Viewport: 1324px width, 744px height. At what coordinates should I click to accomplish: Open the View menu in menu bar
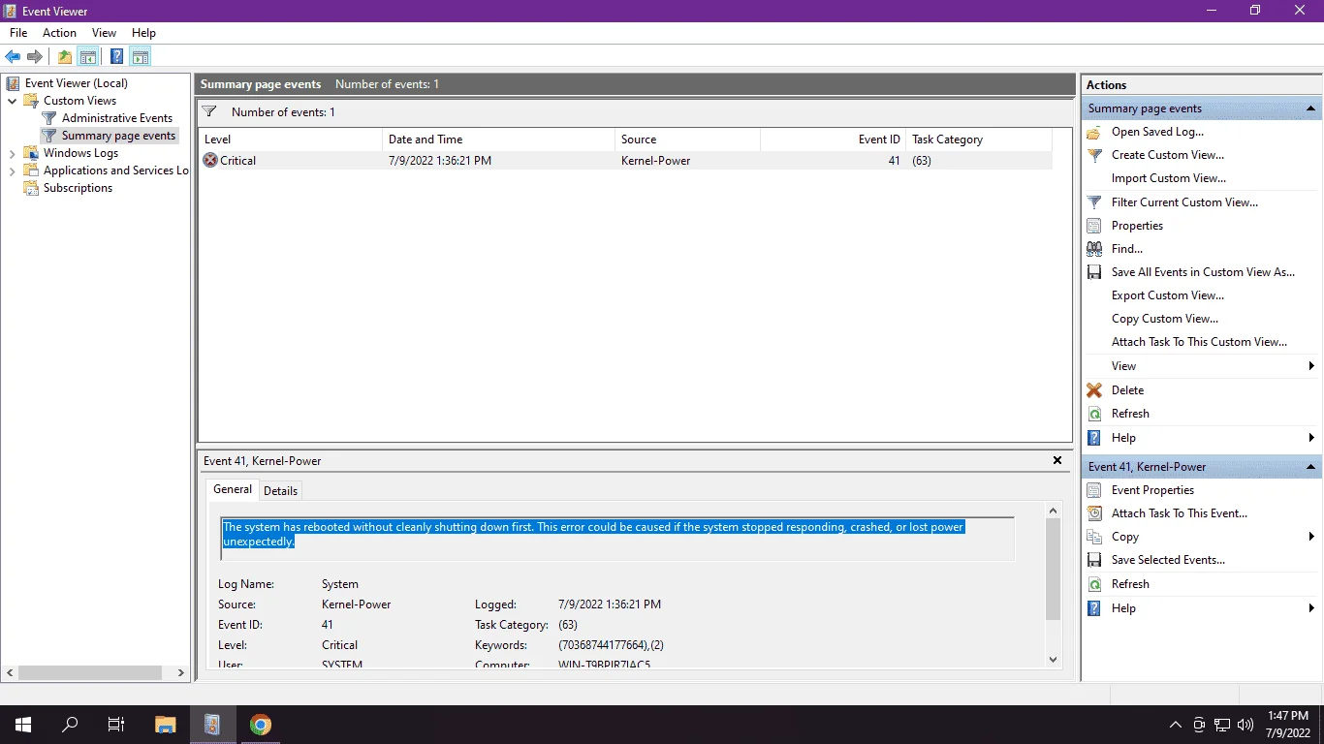[x=104, y=33]
